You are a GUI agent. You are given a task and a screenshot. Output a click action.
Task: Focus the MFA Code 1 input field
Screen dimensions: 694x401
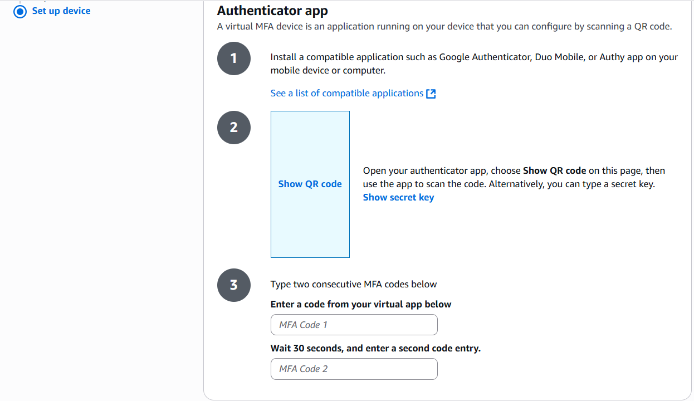(x=354, y=325)
